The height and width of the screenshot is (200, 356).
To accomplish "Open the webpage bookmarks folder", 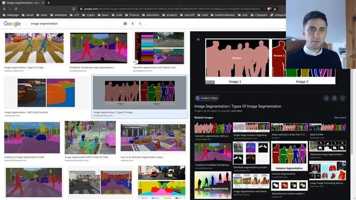I will [x=11, y=15].
